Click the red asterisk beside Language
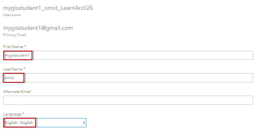Viewport: 256px width, 131px height. click(24, 114)
